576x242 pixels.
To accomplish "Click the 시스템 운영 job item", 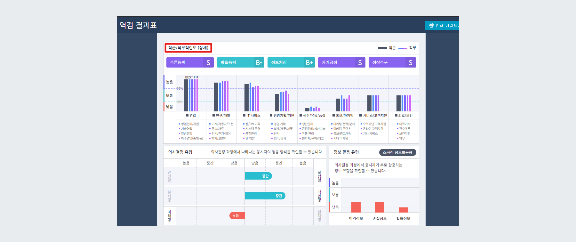I will click(x=252, y=129).
